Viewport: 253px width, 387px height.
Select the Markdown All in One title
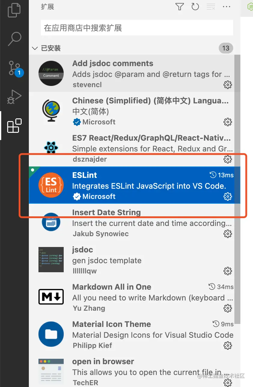pyautogui.click(x=112, y=287)
